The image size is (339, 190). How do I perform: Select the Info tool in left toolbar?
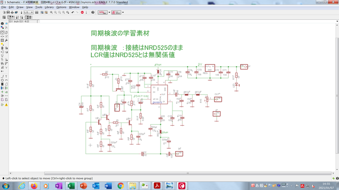2,23
